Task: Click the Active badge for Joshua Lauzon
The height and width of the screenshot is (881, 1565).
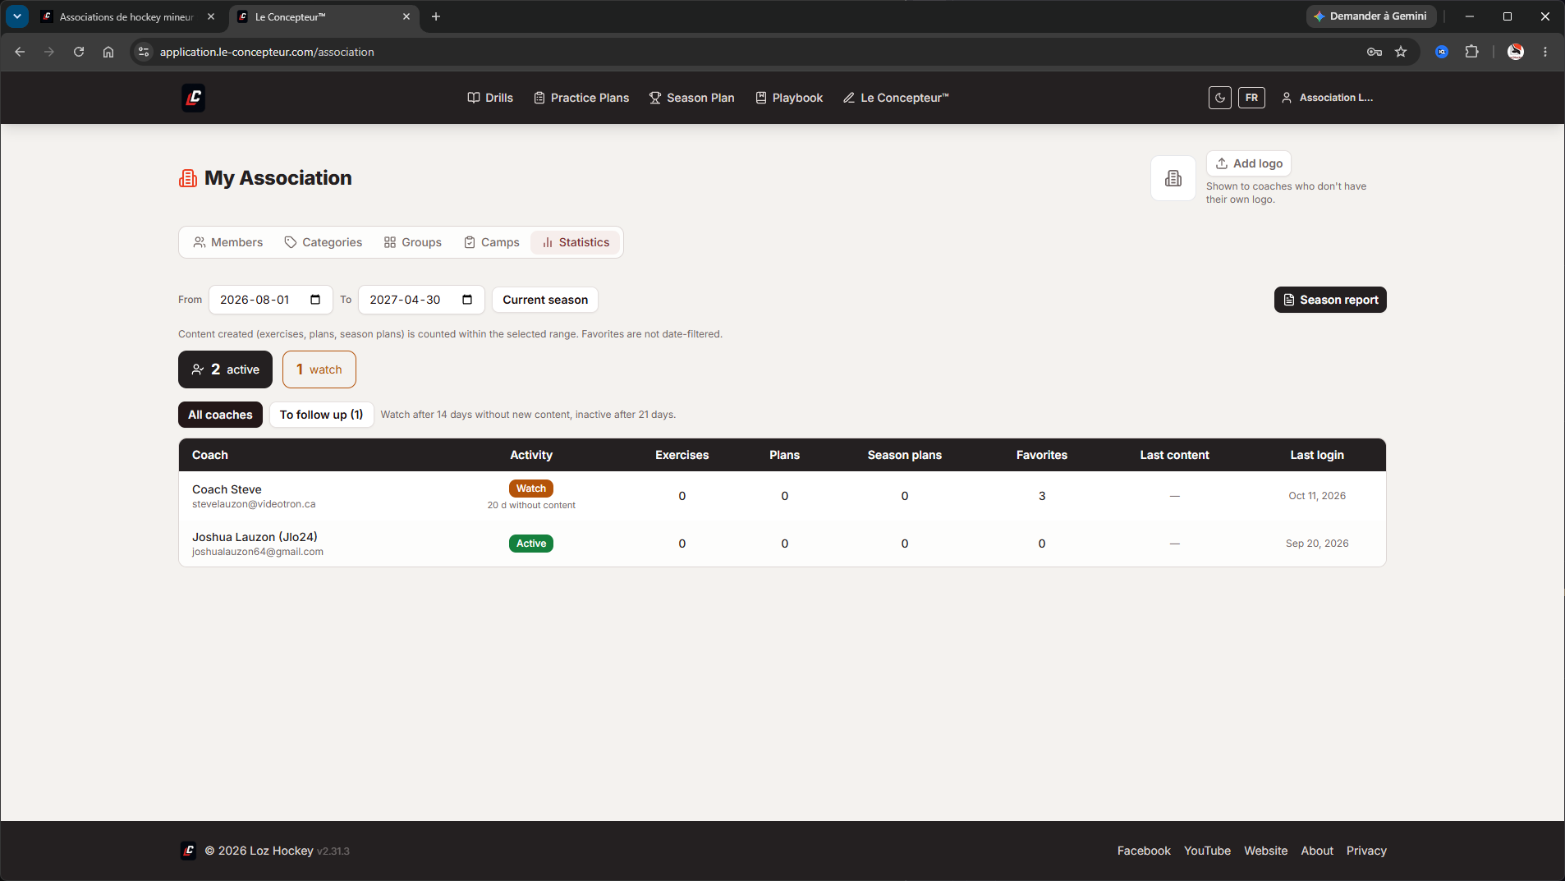Action: [531, 544]
